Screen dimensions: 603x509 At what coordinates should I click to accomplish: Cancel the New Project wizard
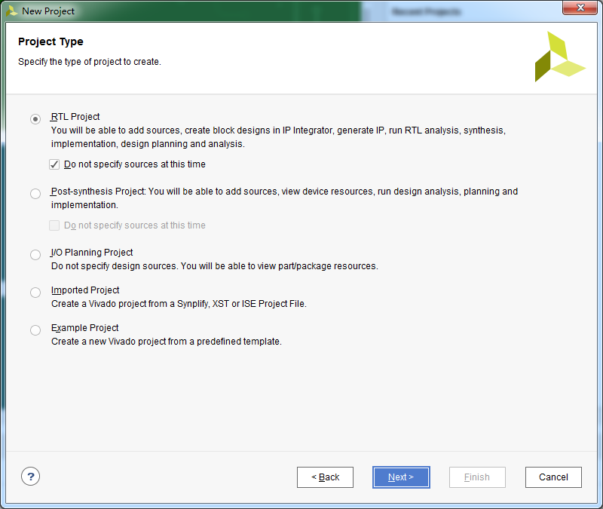tap(553, 477)
